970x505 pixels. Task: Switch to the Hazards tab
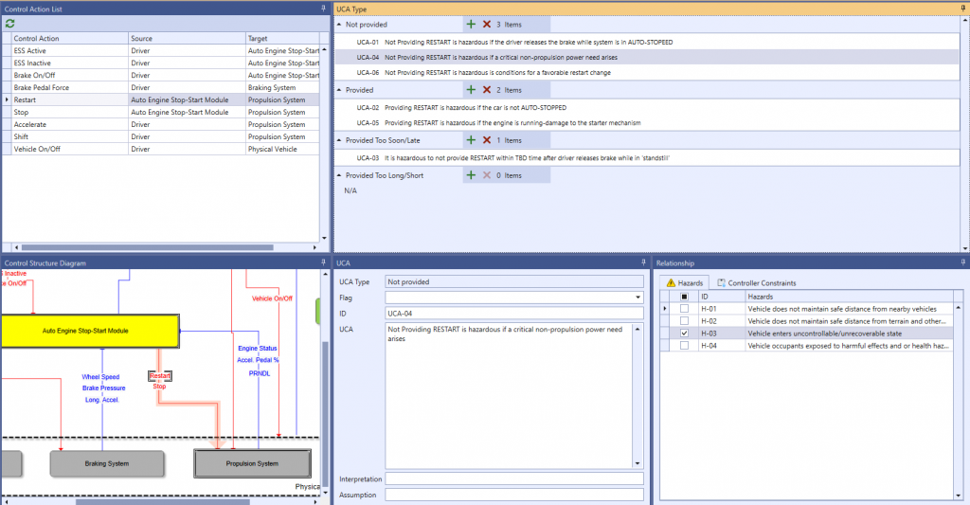coord(684,283)
